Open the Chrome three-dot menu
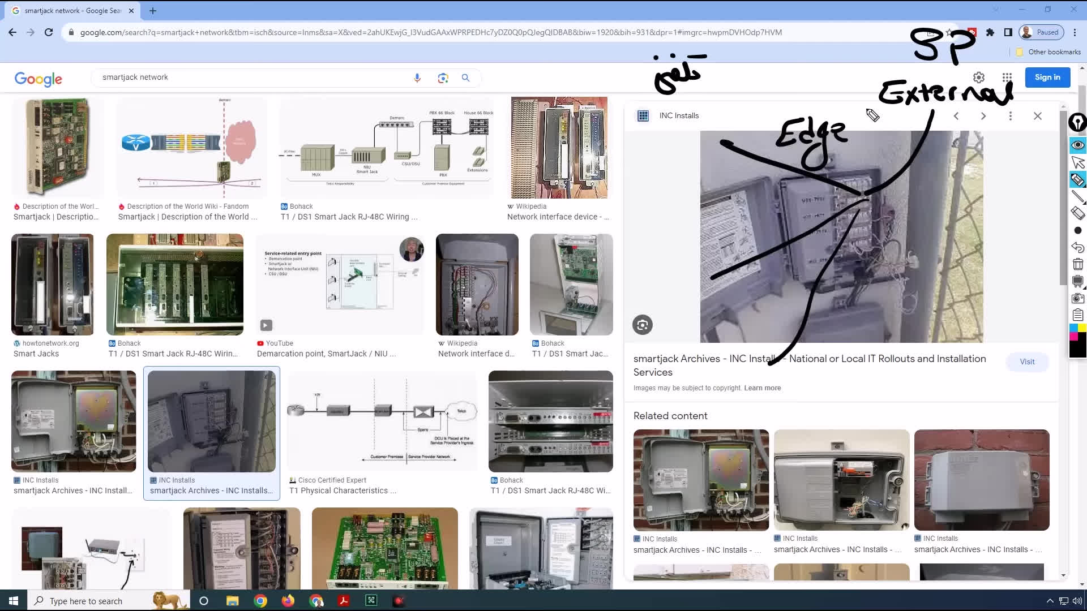The image size is (1087, 611). coord(1075,32)
